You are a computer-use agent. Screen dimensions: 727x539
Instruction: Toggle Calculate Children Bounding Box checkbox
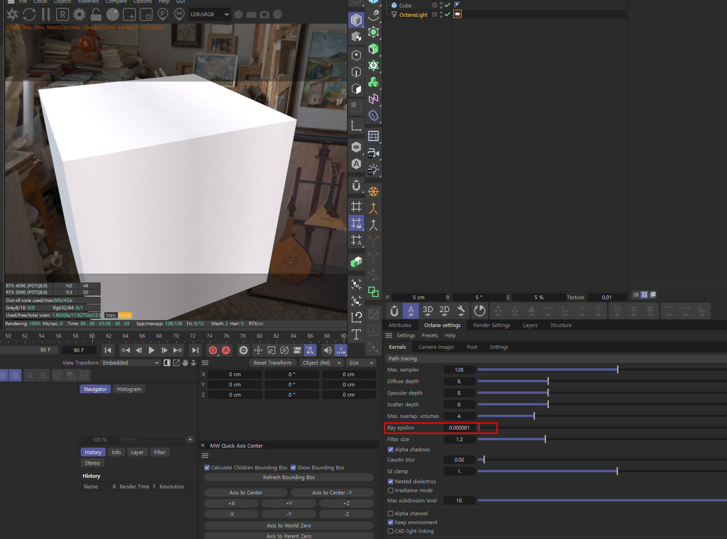click(x=207, y=468)
